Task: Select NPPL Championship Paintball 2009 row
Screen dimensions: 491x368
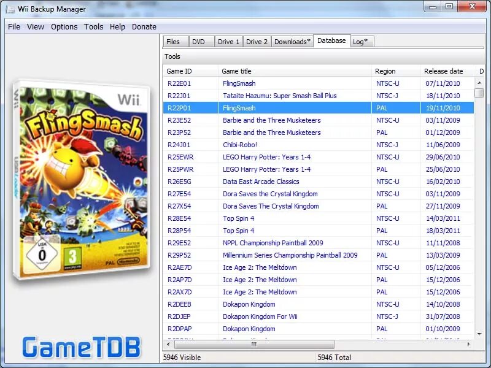Action: (x=318, y=243)
